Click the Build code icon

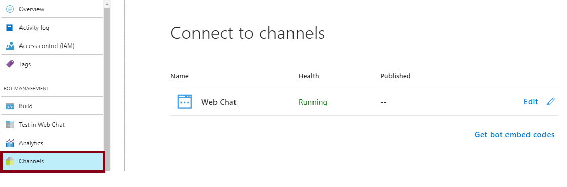(10, 106)
